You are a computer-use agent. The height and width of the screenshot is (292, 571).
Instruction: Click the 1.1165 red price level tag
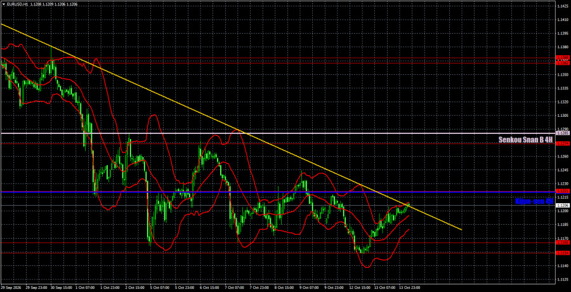[x=562, y=242]
